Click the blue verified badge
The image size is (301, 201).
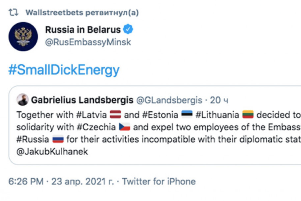[x=128, y=30]
